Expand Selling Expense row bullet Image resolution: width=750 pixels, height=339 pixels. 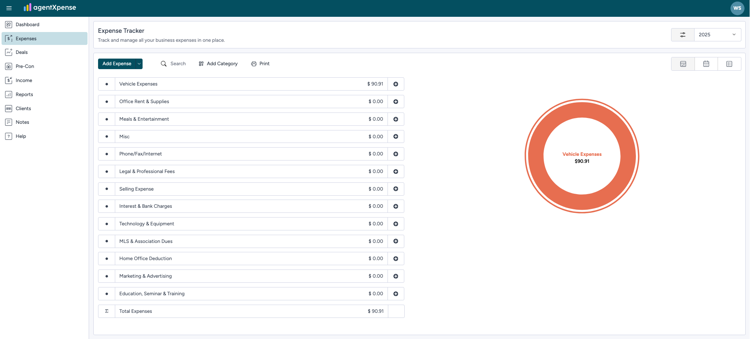(x=107, y=189)
